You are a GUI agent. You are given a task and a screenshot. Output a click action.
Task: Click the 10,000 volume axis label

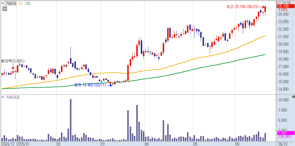coord(283,100)
